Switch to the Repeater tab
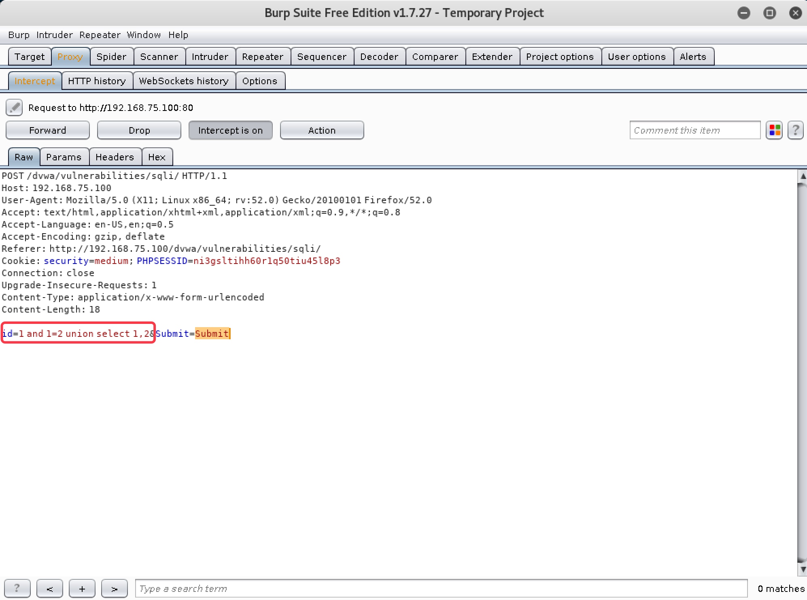The width and height of the screenshot is (807, 600). (262, 57)
